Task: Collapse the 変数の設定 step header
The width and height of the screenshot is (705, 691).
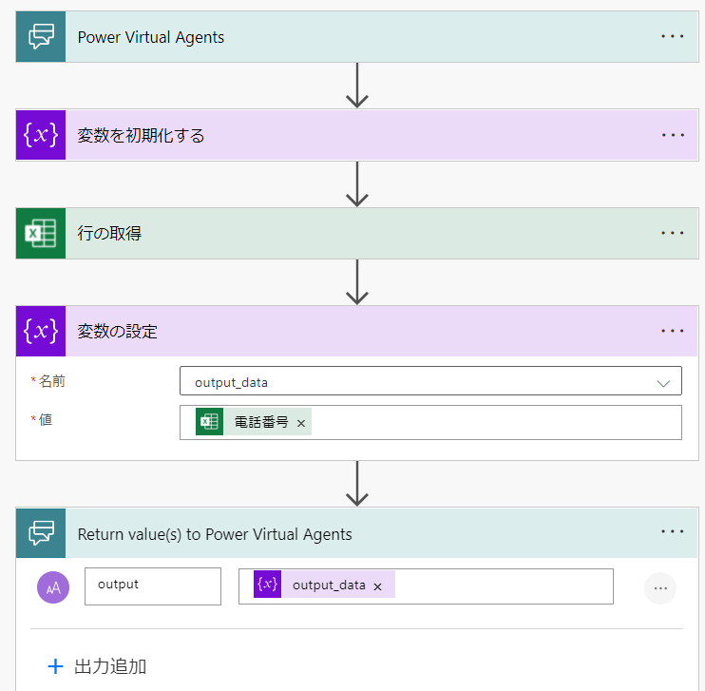Action: 357,331
